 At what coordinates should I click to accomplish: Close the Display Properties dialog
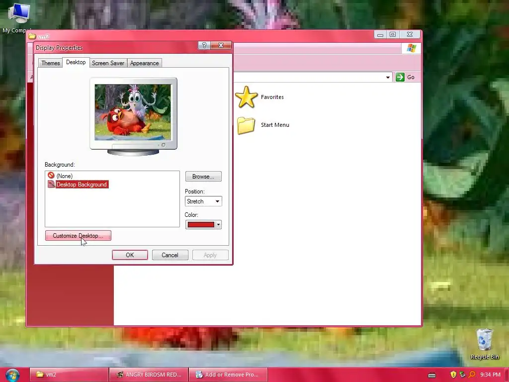221,45
